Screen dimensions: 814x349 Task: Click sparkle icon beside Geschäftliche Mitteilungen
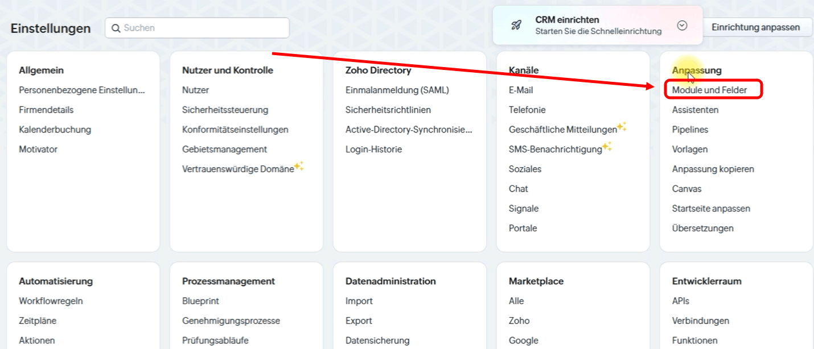point(622,127)
